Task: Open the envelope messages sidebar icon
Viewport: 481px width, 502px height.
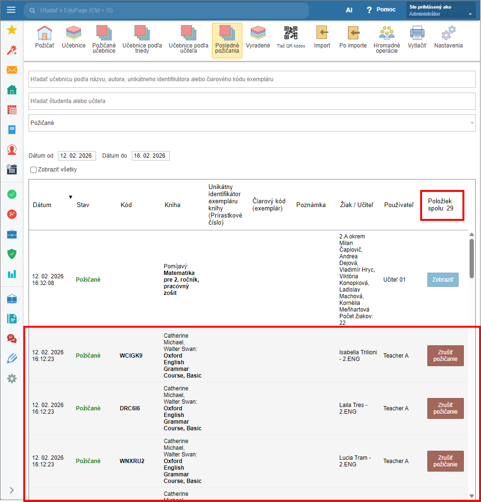Action: 12,70
